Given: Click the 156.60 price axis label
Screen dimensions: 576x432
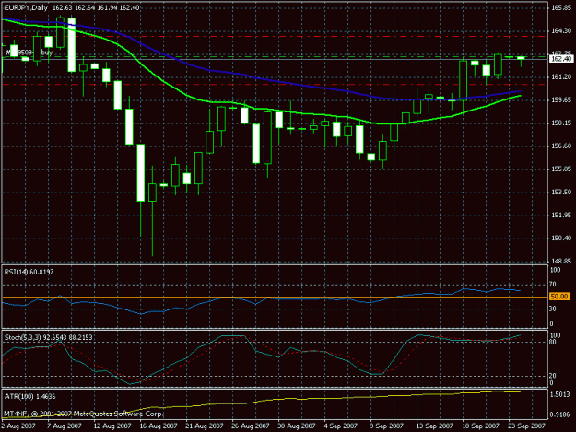Looking at the screenshot, I should click(x=561, y=146).
